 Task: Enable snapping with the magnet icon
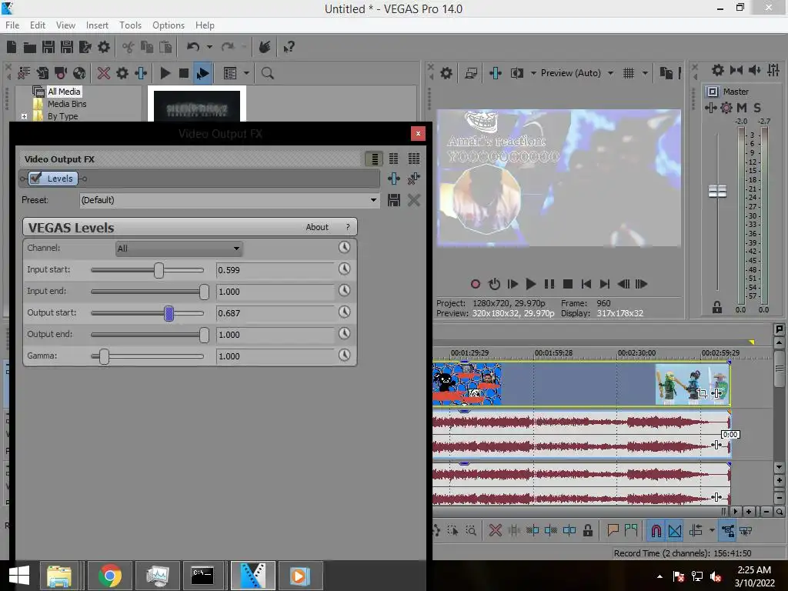(656, 531)
